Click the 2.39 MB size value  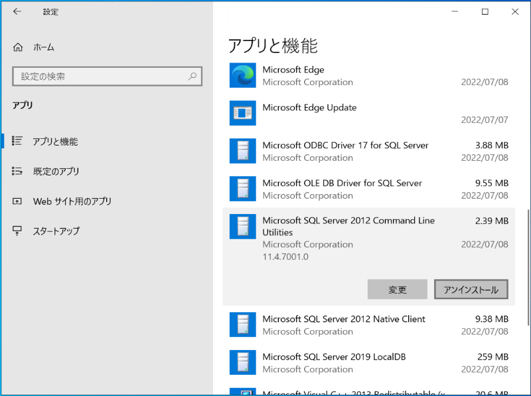(x=492, y=221)
